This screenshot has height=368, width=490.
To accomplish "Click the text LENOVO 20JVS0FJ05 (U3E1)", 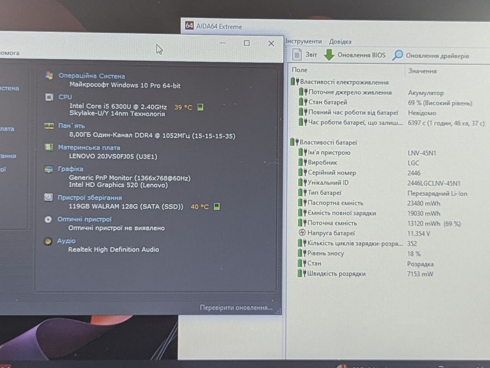I will tap(113, 156).
